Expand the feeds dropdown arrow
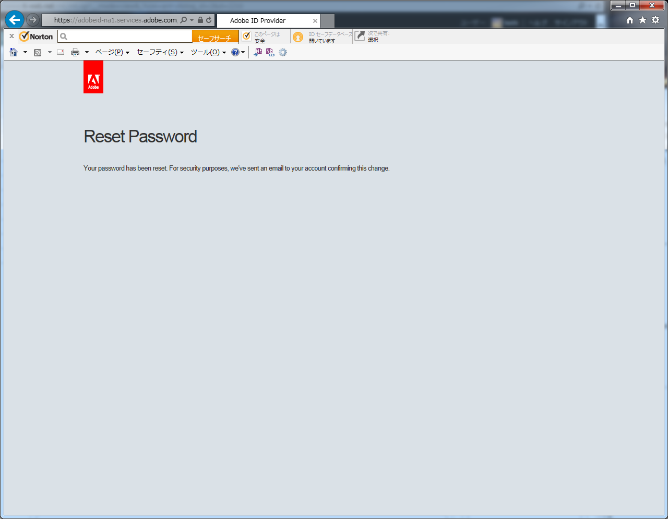Viewport: 668px width, 519px height. 50,52
